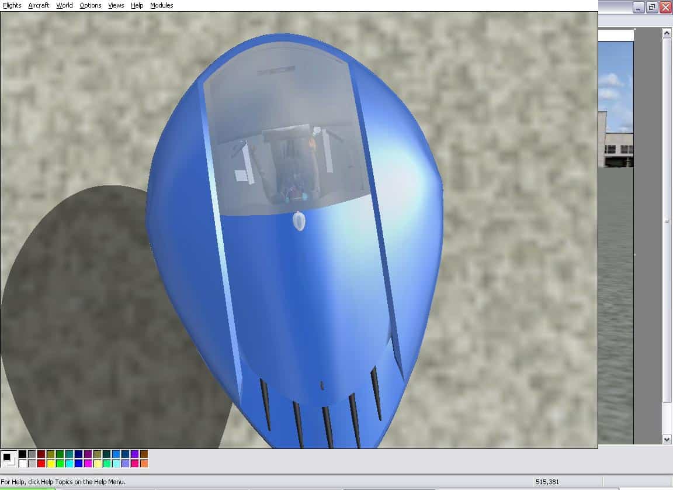Choose the orange color swatch
Image resolution: width=673 pixels, height=490 pixels.
pos(144,464)
